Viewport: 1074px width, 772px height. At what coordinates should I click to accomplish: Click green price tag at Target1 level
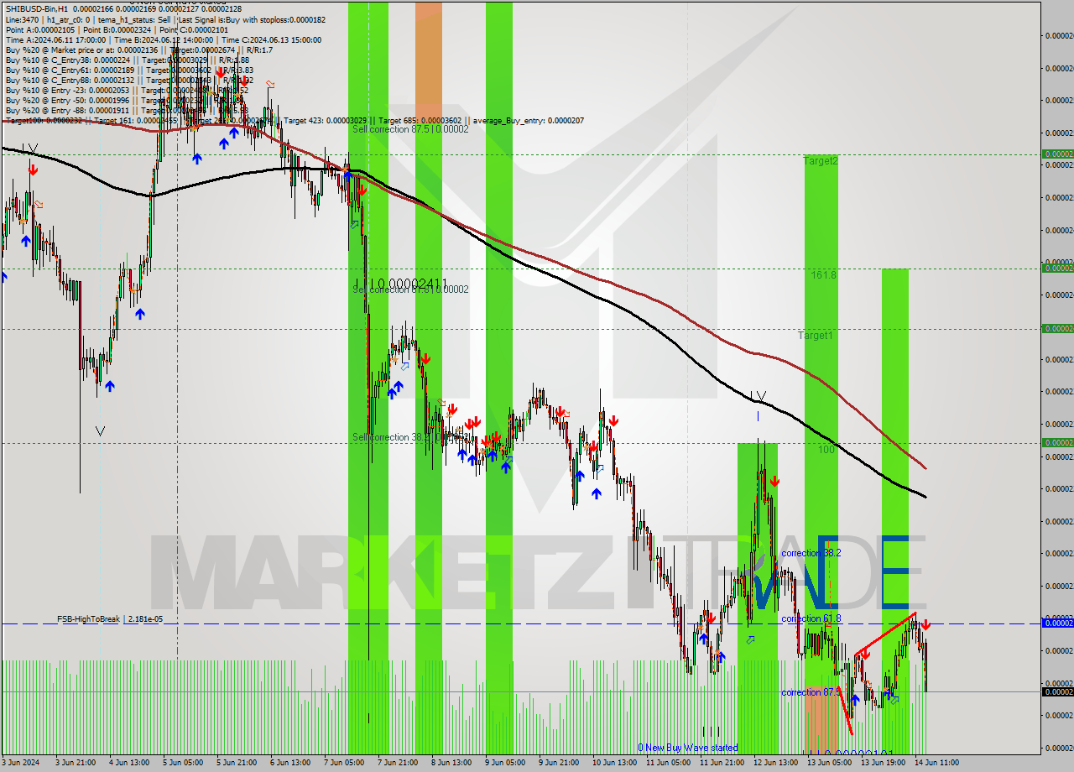[x=1057, y=329]
